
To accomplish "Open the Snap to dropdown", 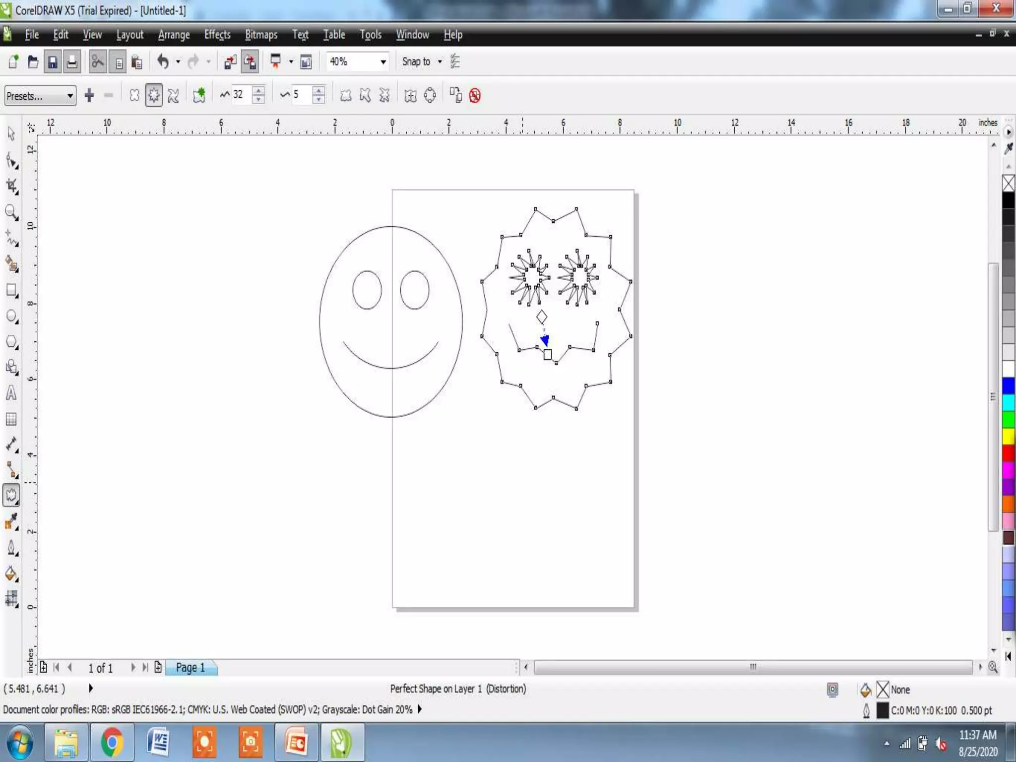I will point(440,62).
